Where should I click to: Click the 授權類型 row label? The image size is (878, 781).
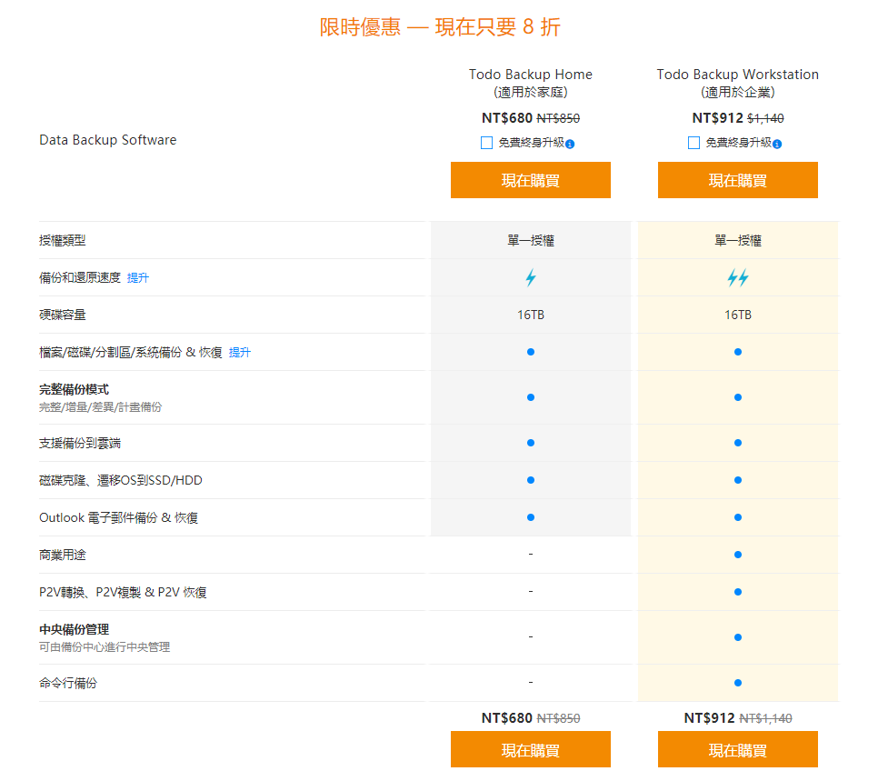[x=63, y=241]
